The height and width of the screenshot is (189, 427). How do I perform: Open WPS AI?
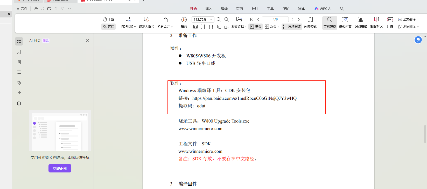pos(323,9)
